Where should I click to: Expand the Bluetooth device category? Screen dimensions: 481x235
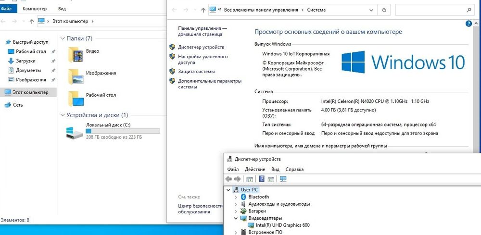tap(236, 197)
